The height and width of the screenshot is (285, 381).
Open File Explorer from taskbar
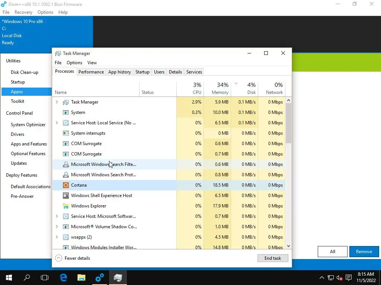click(x=81, y=278)
